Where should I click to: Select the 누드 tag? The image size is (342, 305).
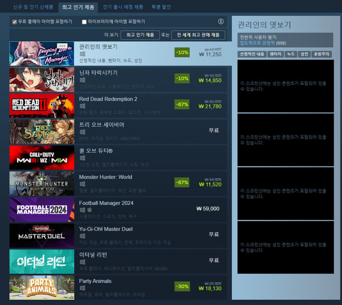click(x=291, y=54)
